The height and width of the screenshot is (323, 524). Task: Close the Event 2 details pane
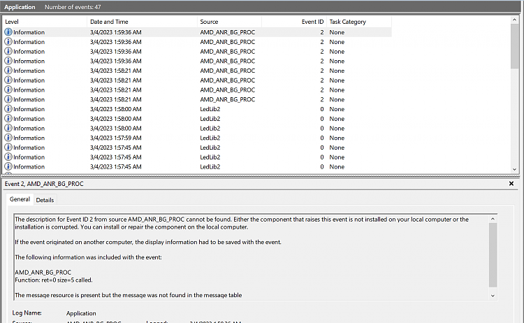click(511, 184)
